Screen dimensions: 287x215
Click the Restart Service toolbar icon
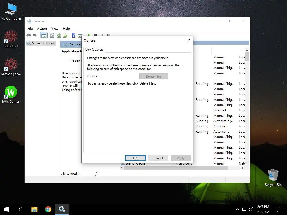(108, 35)
